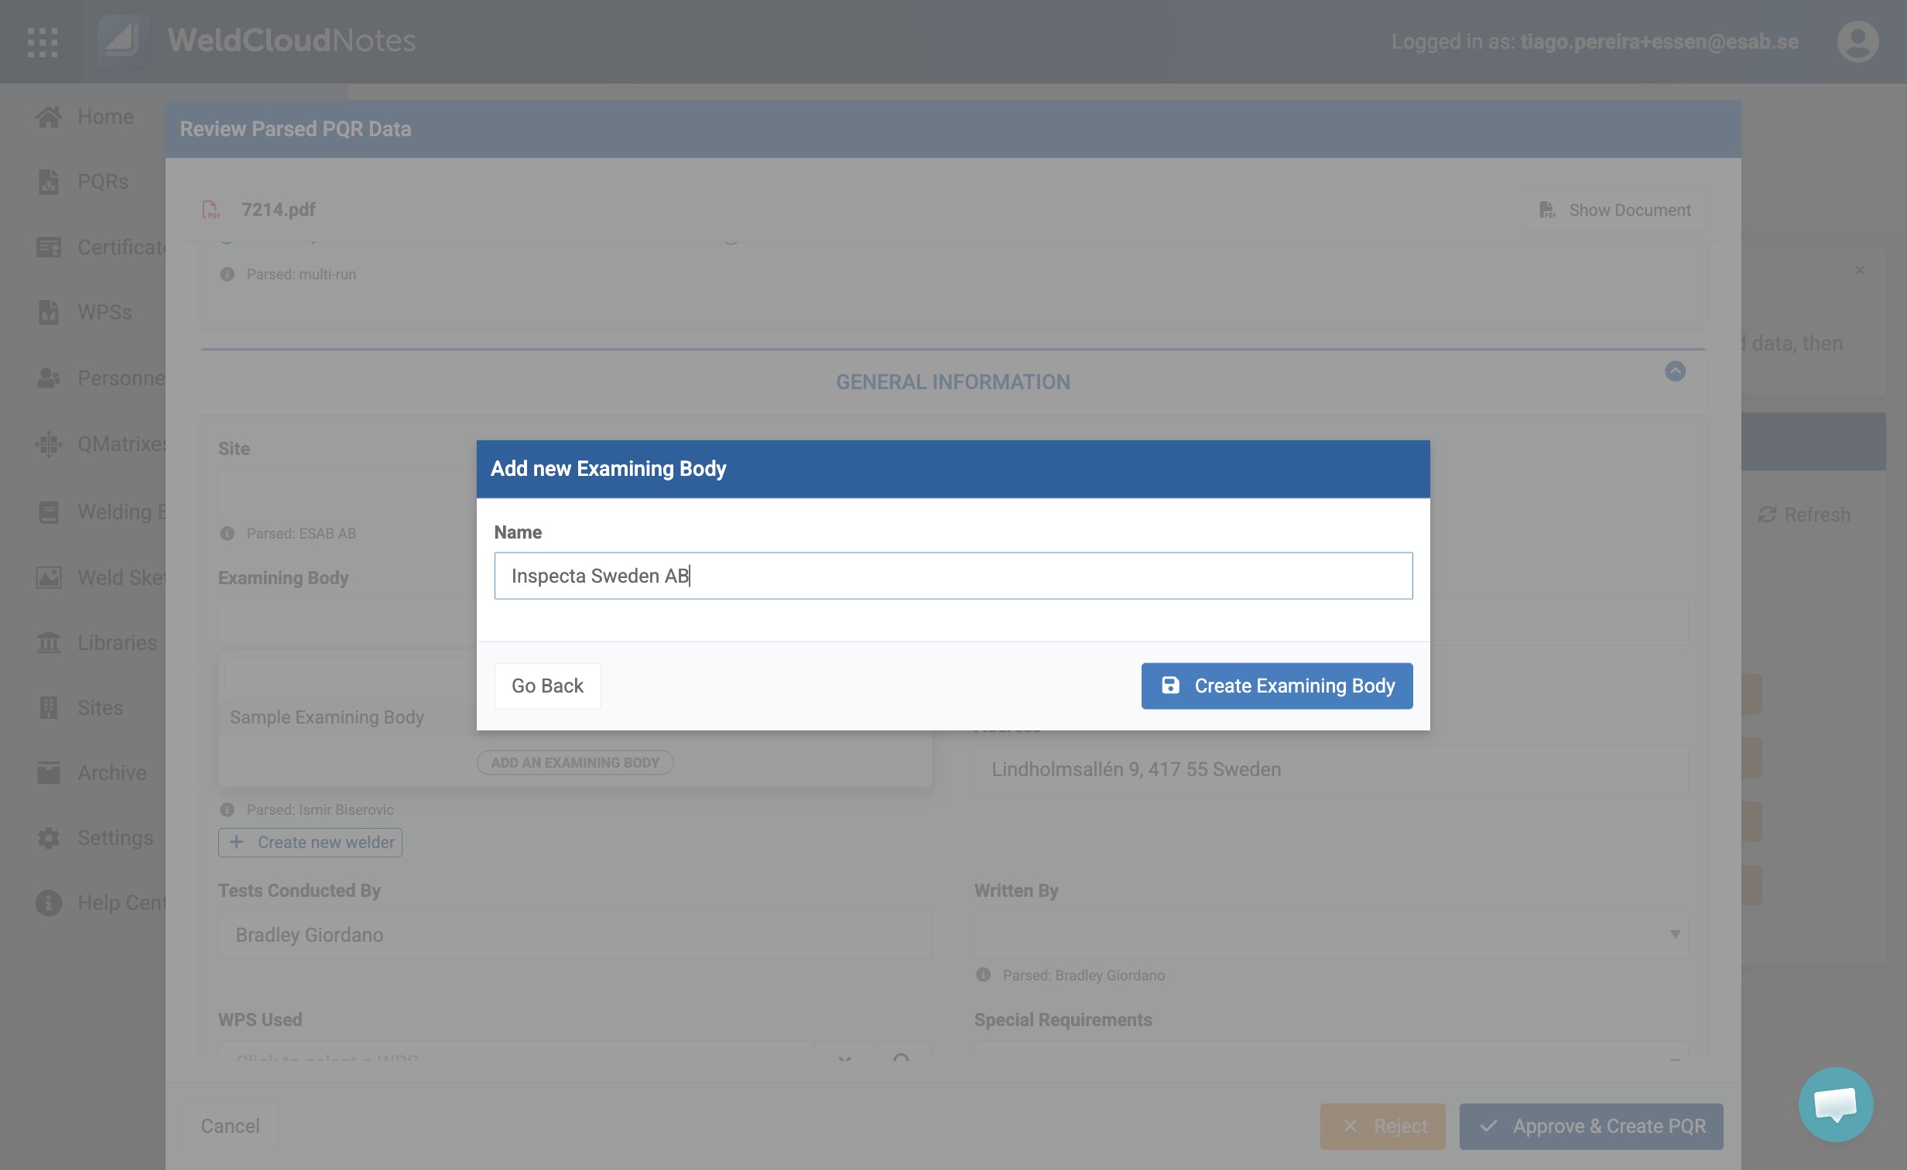Click the Help Center info icon
Screen dimensions: 1907x1170
coord(48,903)
